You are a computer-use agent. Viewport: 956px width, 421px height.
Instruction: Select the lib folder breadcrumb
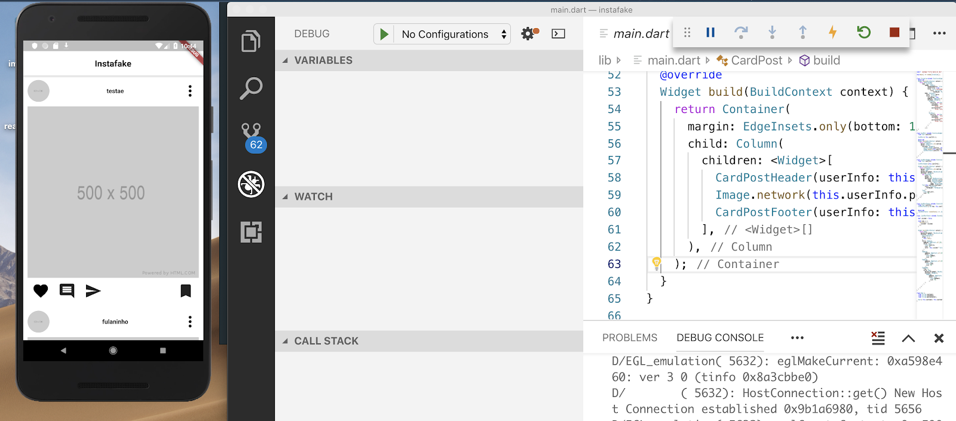(x=605, y=60)
